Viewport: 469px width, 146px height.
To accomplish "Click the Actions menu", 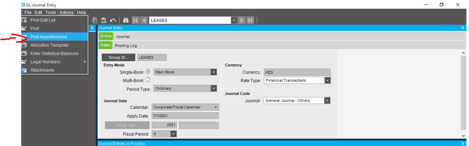I will click(x=67, y=12).
